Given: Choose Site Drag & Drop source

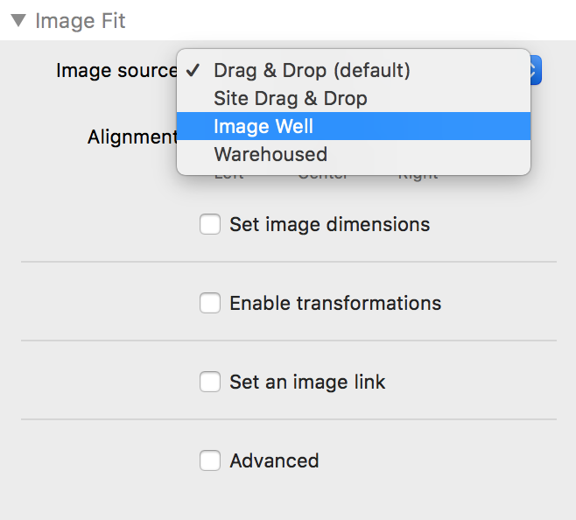Looking at the screenshot, I should point(290,98).
